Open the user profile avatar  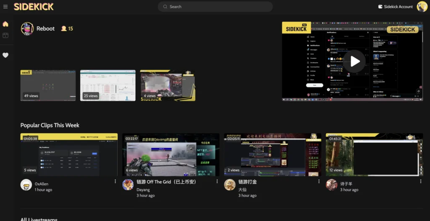tap(422, 7)
